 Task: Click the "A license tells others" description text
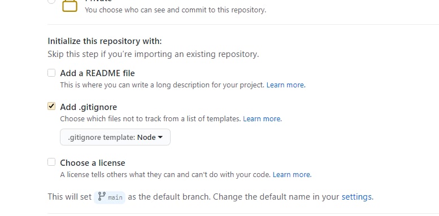165,175
